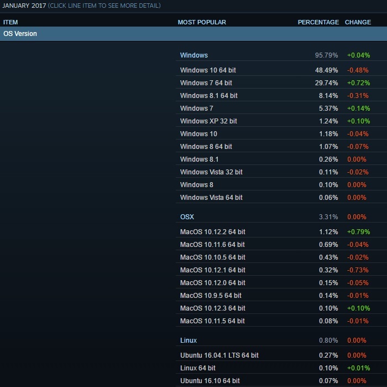
Task: Select the Windows Vista 64 bit row
Action: (281, 198)
